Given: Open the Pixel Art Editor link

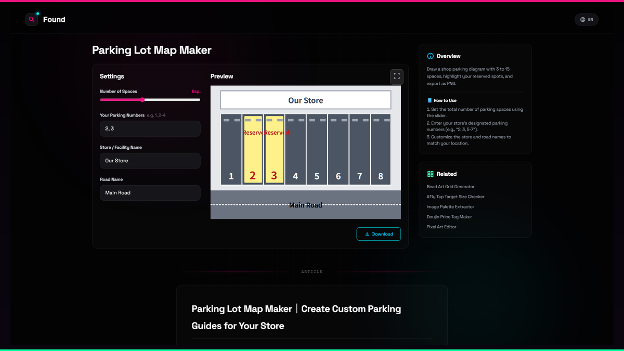Looking at the screenshot, I should [442, 227].
